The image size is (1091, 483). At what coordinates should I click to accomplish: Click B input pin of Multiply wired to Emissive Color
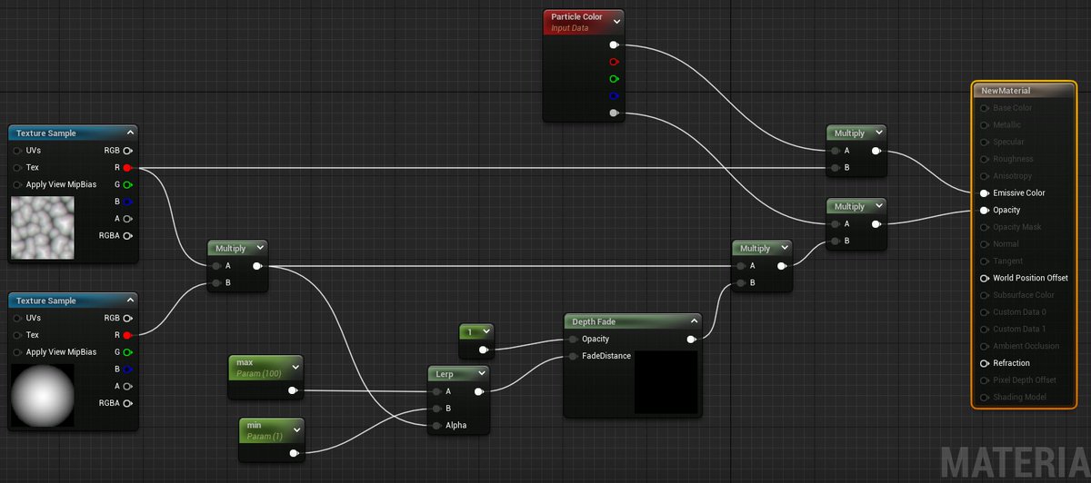pos(835,168)
